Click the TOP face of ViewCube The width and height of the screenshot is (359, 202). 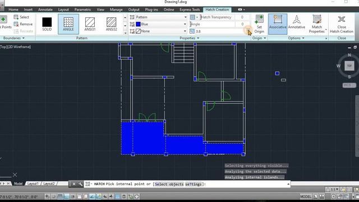(349, 66)
